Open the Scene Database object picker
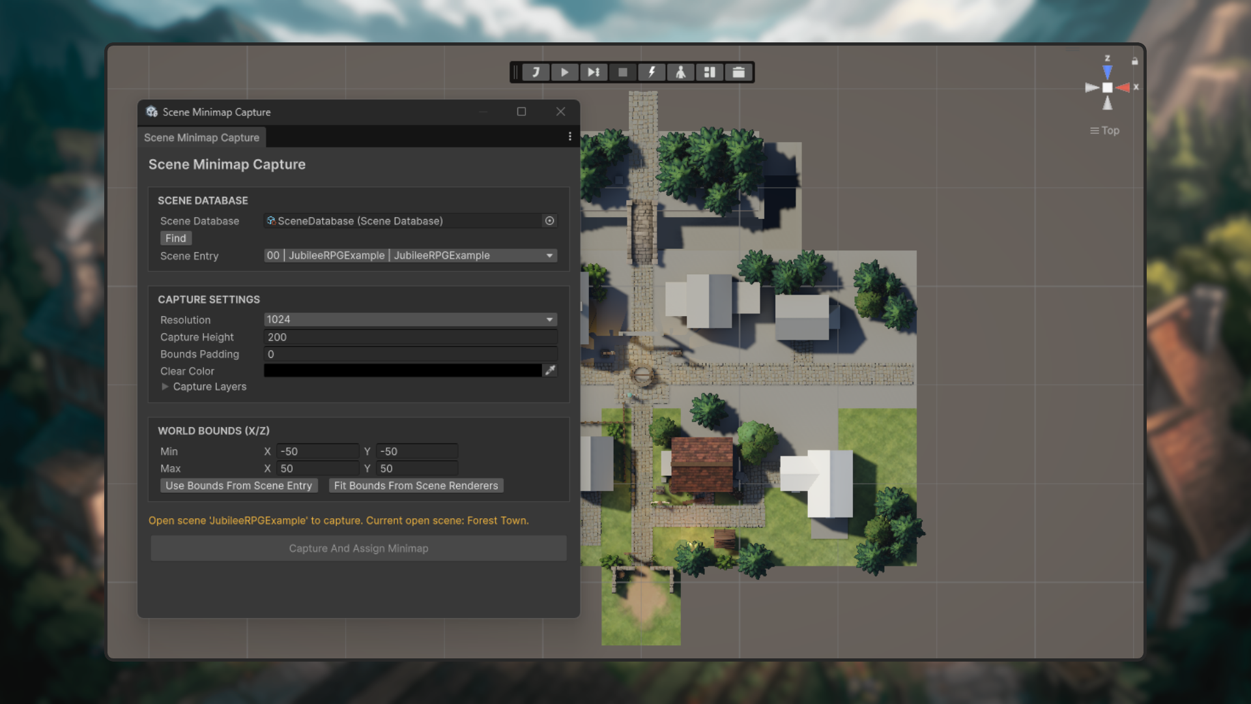The height and width of the screenshot is (704, 1251). [549, 221]
